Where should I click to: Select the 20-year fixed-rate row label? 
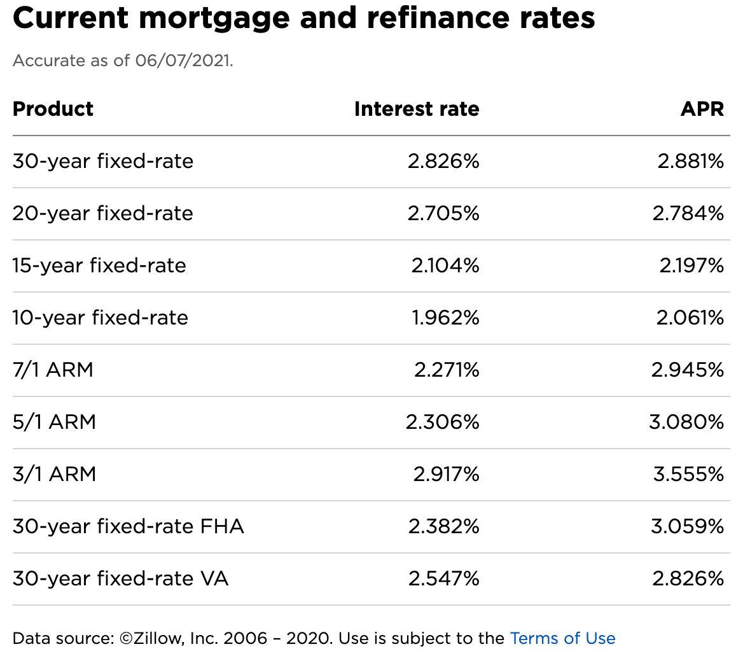[103, 213]
